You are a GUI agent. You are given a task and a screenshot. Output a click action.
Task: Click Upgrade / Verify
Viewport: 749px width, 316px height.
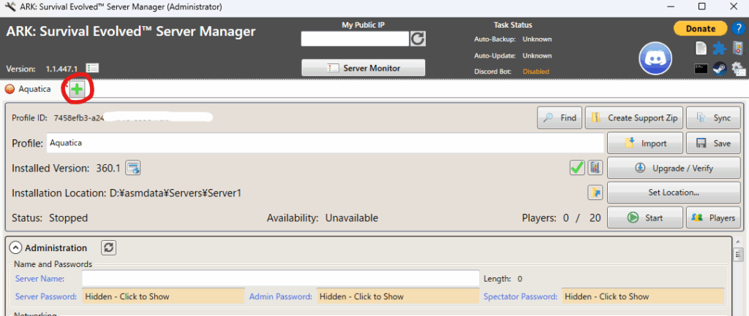674,168
